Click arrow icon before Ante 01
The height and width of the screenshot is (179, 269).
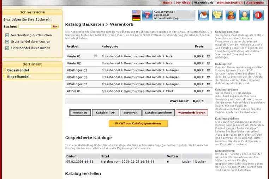[x=68, y=56]
